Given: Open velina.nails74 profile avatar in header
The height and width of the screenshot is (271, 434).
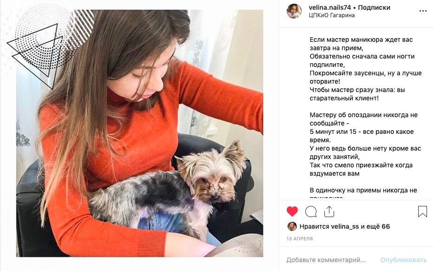Looking at the screenshot, I should click(x=294, y=11).
